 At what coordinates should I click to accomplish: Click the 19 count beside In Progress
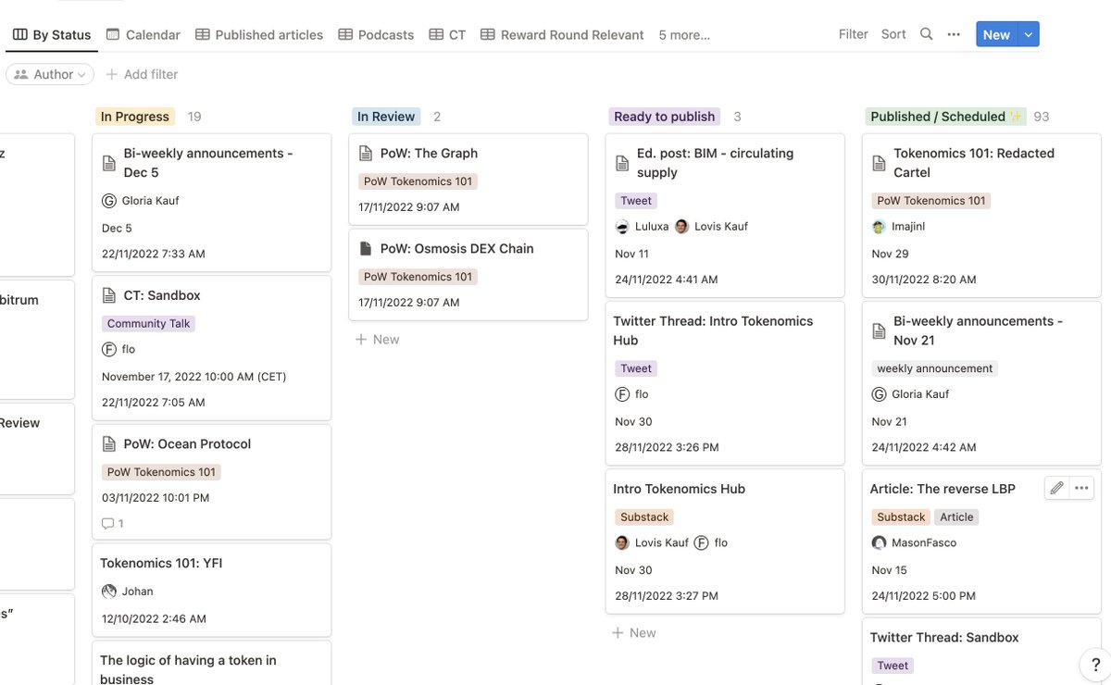click(194, 117)
